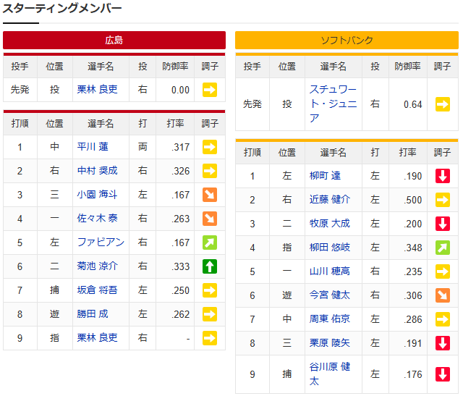463x396 pixels.
Task: Open 近藤 健介 player page
Action: pyautogui.click(x=330, y=200)
